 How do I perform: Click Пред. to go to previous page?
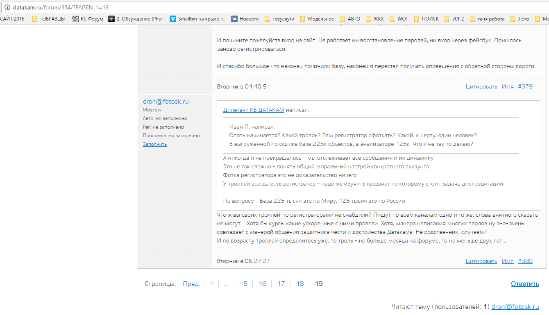point(191,284)
